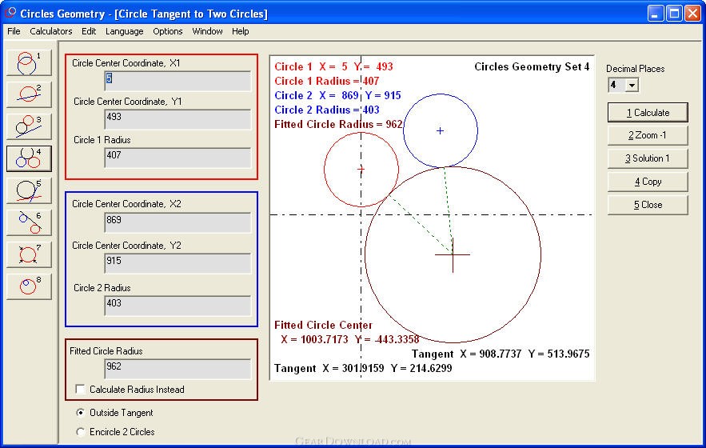Screen dimensions: 706x448
Task: Open the Calculators menu
Action: coord(51,31)
